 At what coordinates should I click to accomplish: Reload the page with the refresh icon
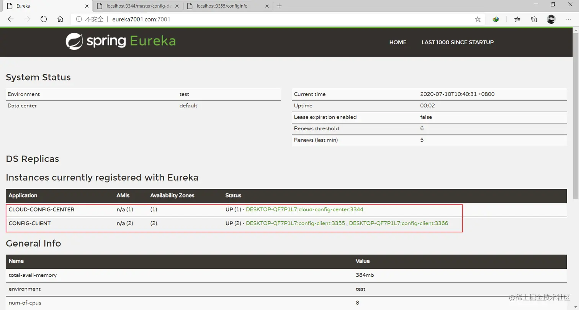click(44, 19)
